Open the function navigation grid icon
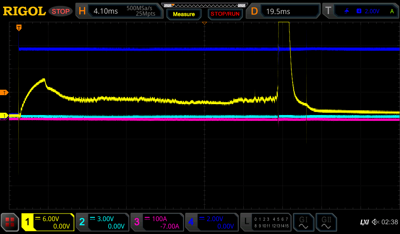400x234 pixels. [x=10, y=222]
